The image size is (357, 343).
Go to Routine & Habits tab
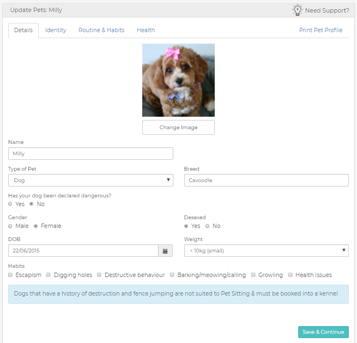(101, 30)
